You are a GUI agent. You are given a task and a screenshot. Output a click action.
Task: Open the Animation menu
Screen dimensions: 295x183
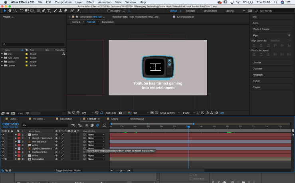105,2
